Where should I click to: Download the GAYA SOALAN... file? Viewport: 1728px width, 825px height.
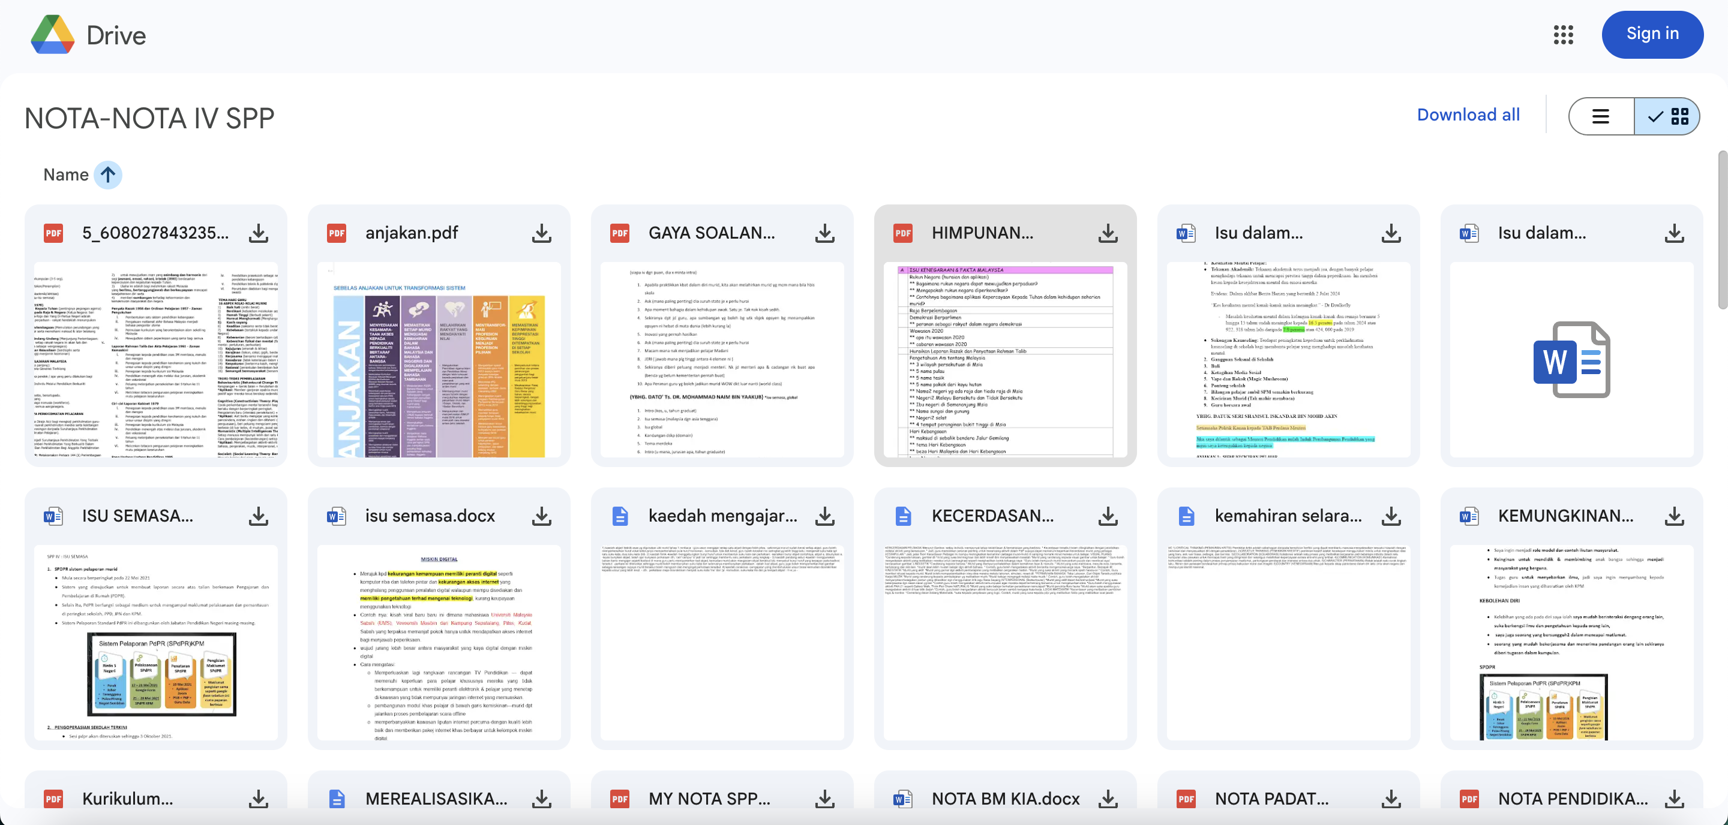click(824, 233)
